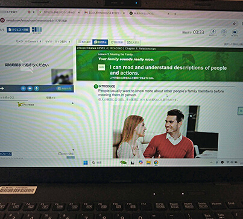This screenshot has width=243, height=219.
Task: Click the chat scroll up arrow
Action: pos(73,103)
